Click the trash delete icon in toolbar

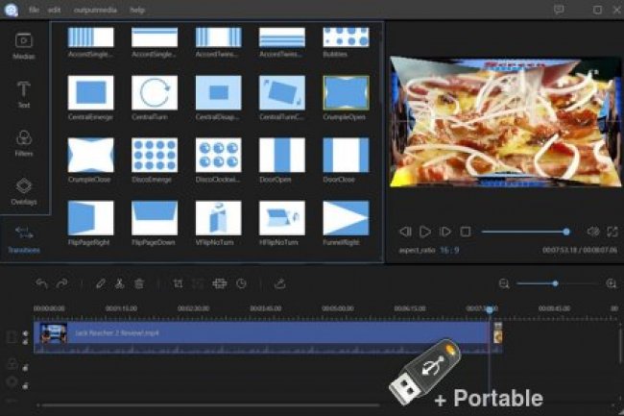(139, 283)
